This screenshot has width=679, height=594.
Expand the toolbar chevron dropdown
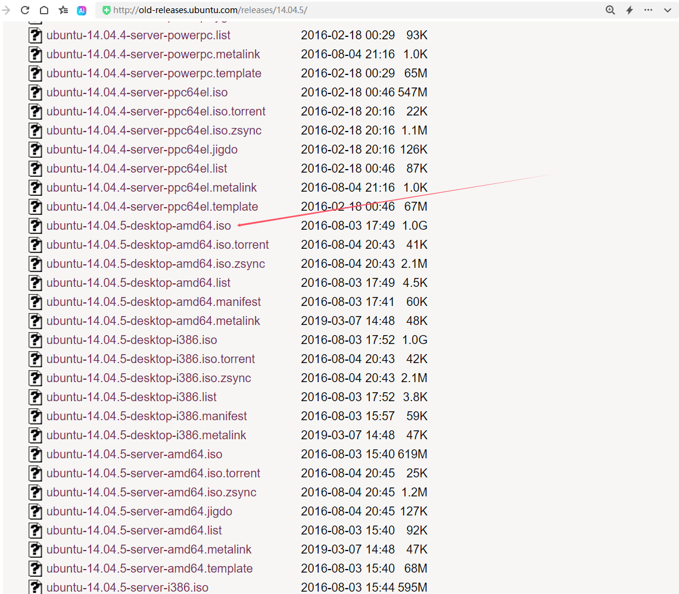(667, 10)
